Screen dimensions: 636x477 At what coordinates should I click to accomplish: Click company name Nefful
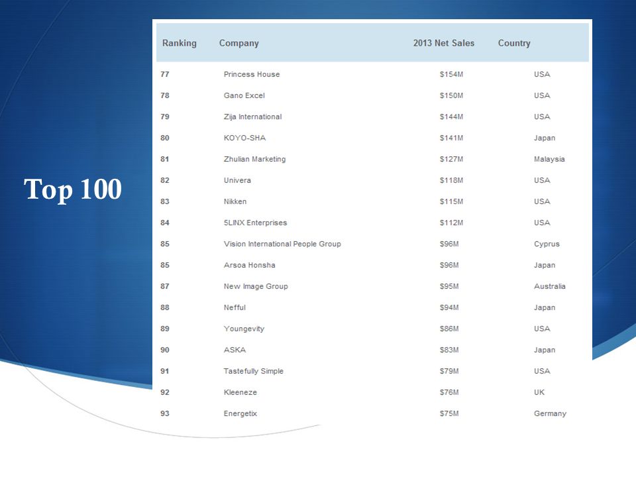click(x=235, y=307)
